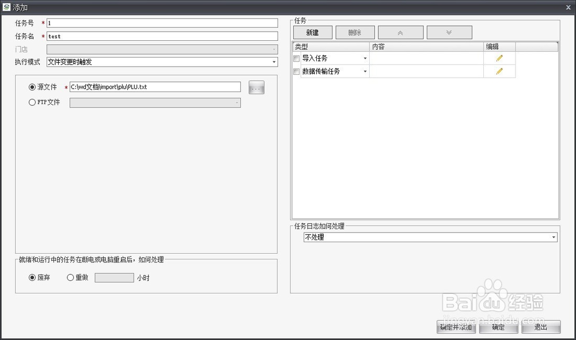The height and width of the screenshot is (340, 576).
Task: Click the 确定并添加 button
Action: coord(456,327)
